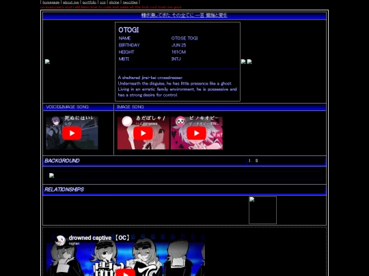Play the 死ぬにはいい voice song video
This screenshot has width=369, height=276.
coord(72,133)
